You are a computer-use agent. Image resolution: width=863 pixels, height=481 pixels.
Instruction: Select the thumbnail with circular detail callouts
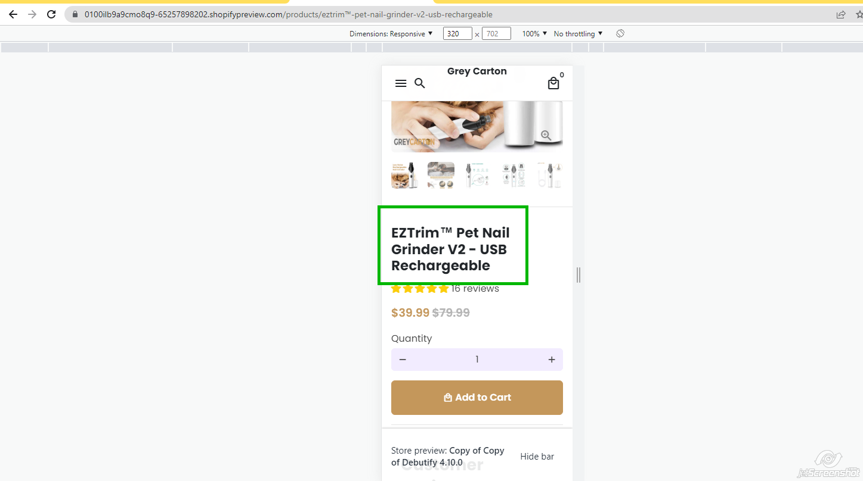pyautogui.click(x=514, y=176)
